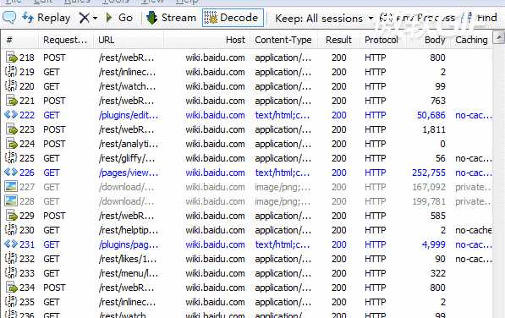Click the HTML icon of session 226
505x318 pixels.
pyautogui.click(x=11, y=173)
